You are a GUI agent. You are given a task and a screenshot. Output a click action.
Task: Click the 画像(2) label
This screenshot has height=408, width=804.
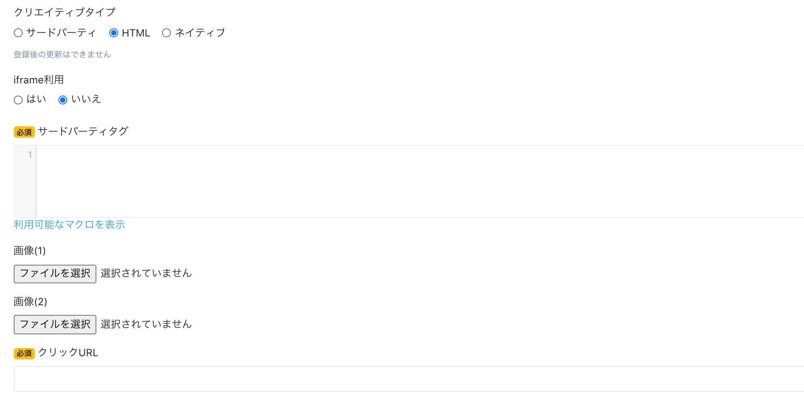pyautogui.click(x=30, y=301)
